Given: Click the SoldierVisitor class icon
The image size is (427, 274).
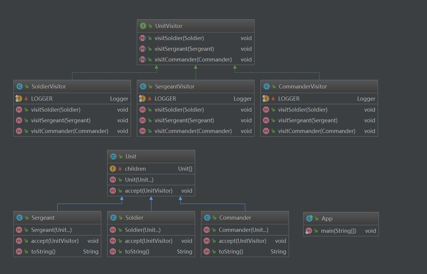Looking at the screenshot, I should tap(19, 86).
